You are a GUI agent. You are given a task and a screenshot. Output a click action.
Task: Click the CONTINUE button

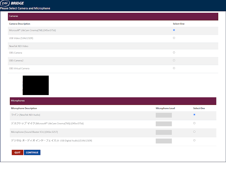tap(32, 152)
